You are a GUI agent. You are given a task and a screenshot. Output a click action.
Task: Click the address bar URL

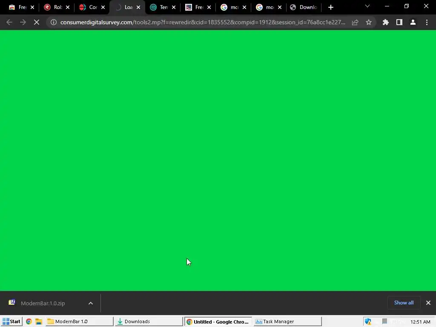(203, 22)
